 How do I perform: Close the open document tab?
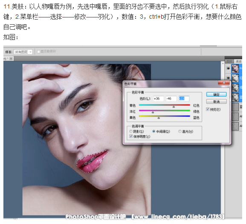click(11, 59)
